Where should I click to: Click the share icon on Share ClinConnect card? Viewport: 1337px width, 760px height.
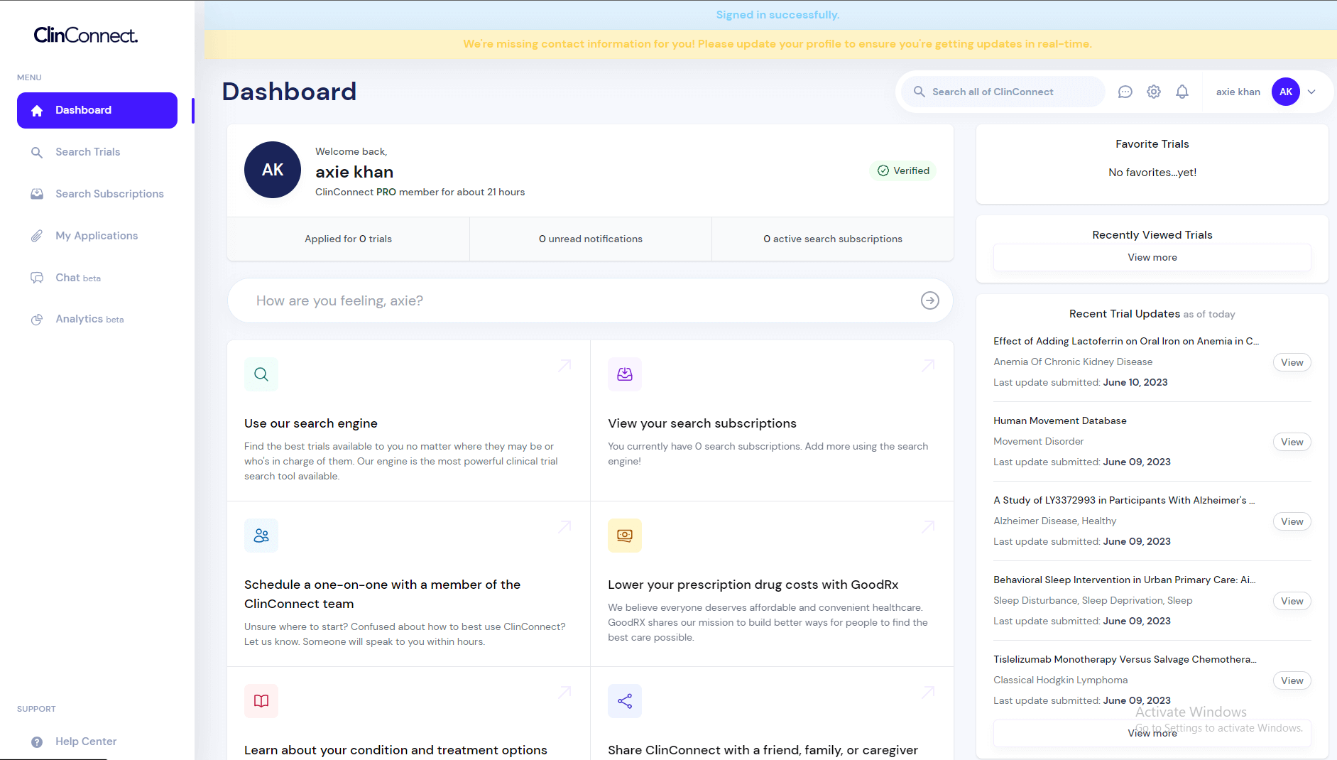click(x=625, y=701)
